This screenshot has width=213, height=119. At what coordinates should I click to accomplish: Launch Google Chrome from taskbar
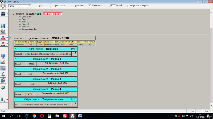[x=34, y=116]
